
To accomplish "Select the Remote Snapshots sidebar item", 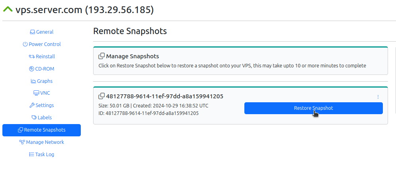I will click(41, 130).
